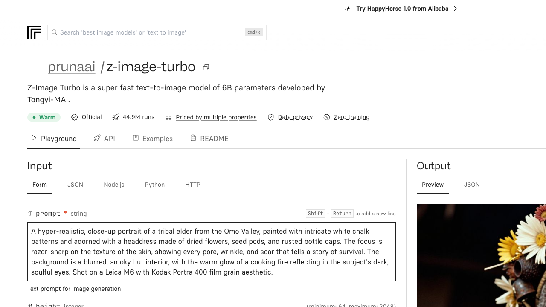
Task: Click the z-image-turbo model title
Action: click(x=151, y=67)
